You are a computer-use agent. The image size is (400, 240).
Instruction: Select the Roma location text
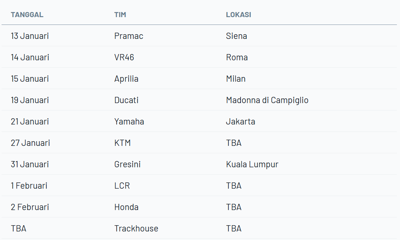[237, 58]
